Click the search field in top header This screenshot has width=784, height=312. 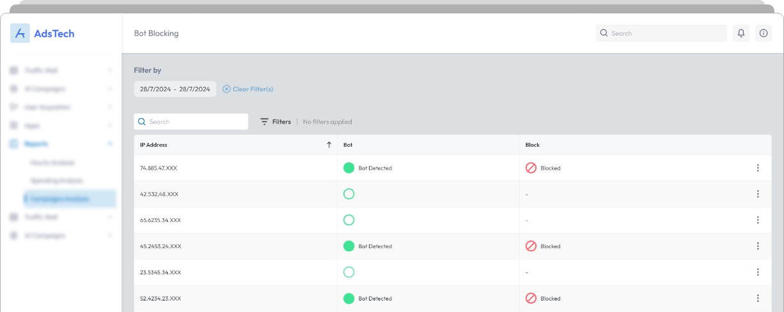coord(661,33)
